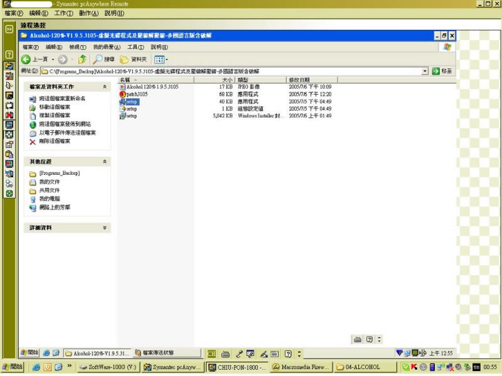Click 複製這個檔案 copy file link
This screenshot has height=376, width=502.
tap(55, 115)
